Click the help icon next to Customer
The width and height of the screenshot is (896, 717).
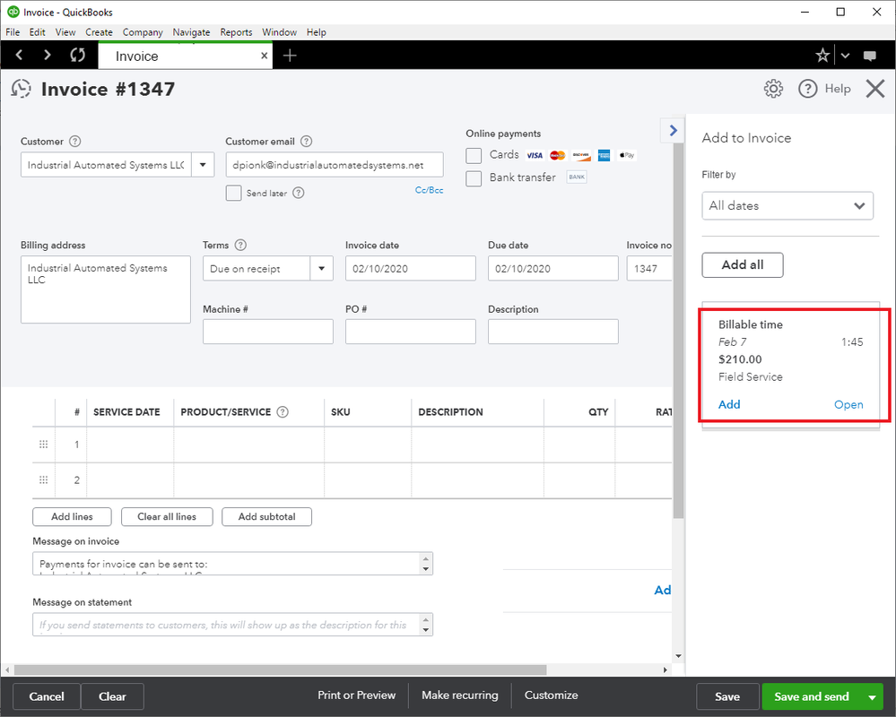point(74,141)
